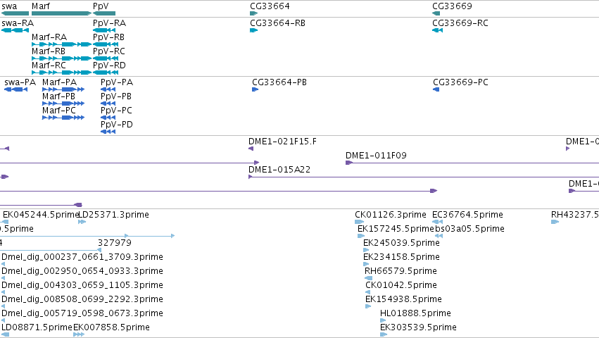The height and width of the screenshot is (338, 599).
Task: Click the EK245039.5prime EST
Action: (x=366, y=250)
